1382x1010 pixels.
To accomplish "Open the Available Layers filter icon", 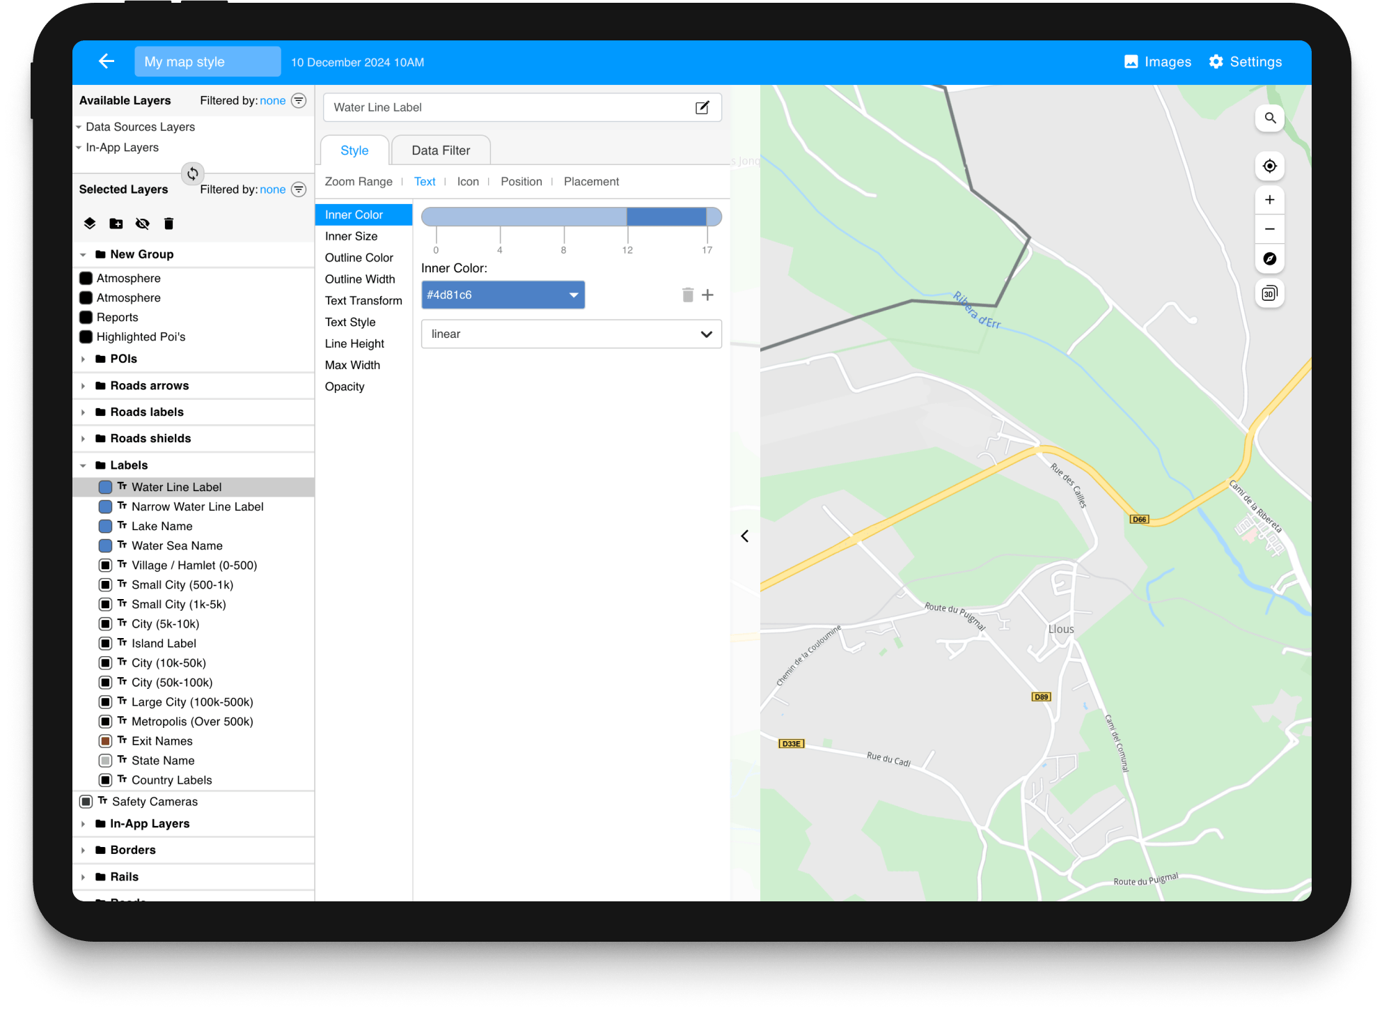I will 299,100.
